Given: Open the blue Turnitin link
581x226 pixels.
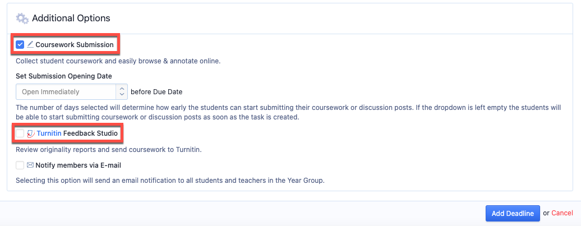Looking at the screenshot, I should [x=49, y=133].
